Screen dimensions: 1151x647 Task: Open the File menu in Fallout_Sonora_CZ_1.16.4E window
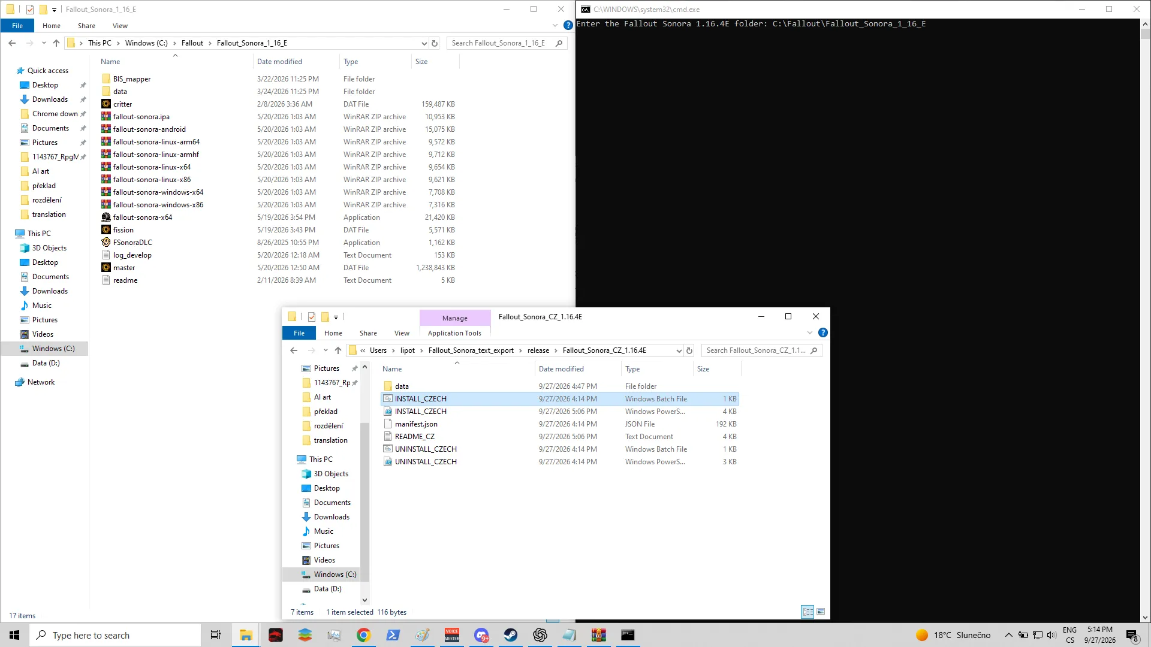click(299, 334)
